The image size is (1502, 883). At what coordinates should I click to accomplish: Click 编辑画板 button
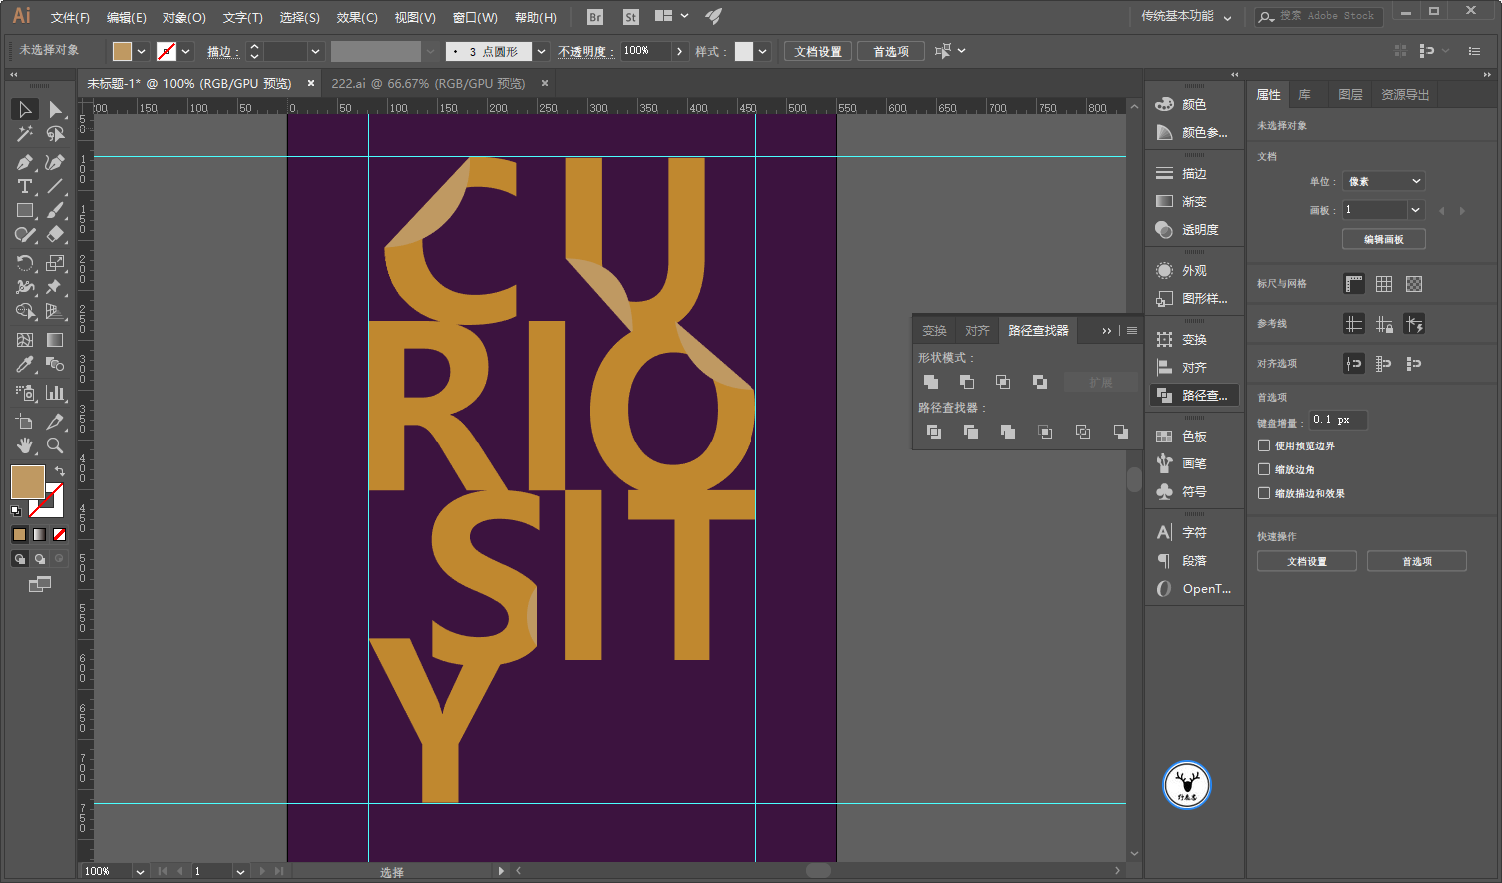pos(1384,239)
